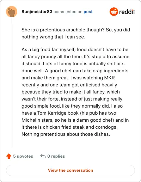Select the "5 upvotes" count label
Screen dimensions: 141x182
pyautogui.click(x=23, y=156)
